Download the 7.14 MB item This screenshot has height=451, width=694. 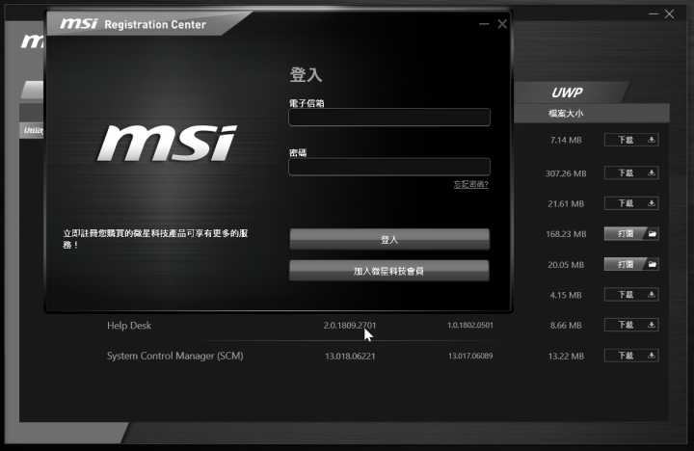[631, 140]
